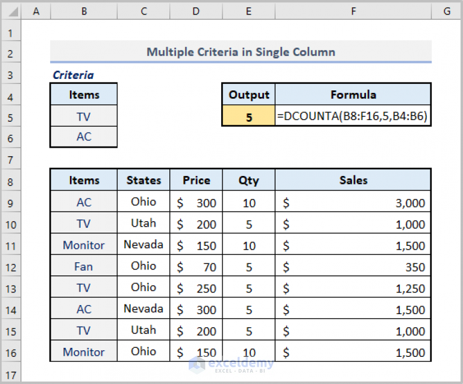The width and height of the screenshot is (463, 384).
Task: Select 'Nevada' state cell in row 14
Action: 144,308
